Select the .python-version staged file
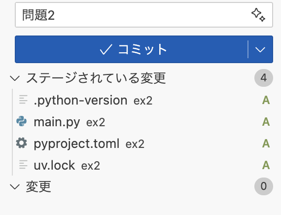The image size is (281, 215). pos(141,100)
